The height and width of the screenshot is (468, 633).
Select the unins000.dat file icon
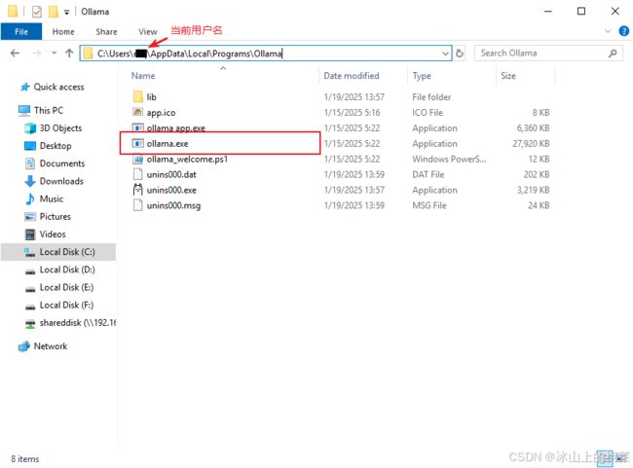[x=138, y=174]
